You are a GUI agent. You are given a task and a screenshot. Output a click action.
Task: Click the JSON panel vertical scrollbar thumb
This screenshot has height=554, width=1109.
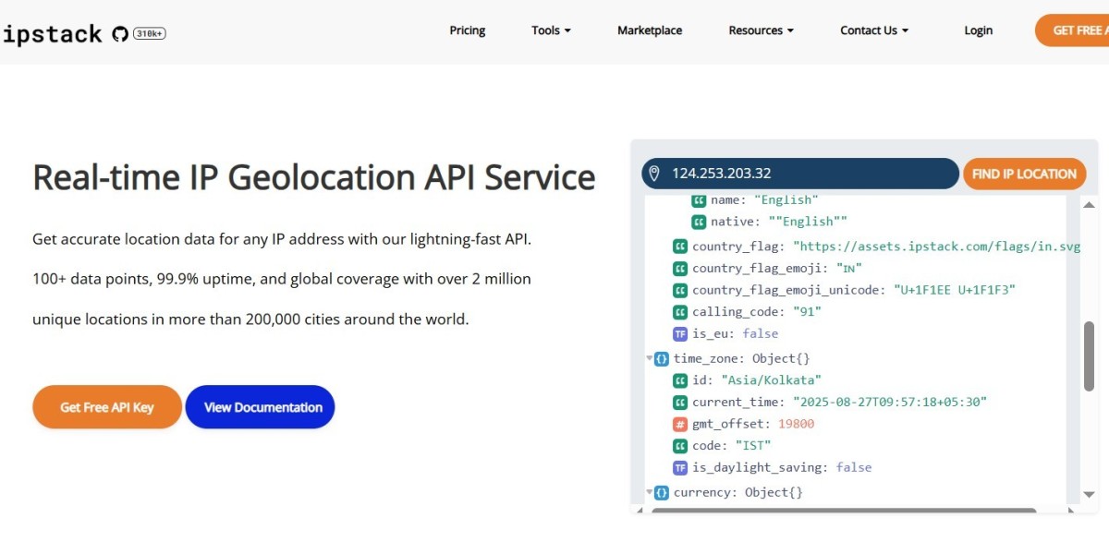point(1089,358)
